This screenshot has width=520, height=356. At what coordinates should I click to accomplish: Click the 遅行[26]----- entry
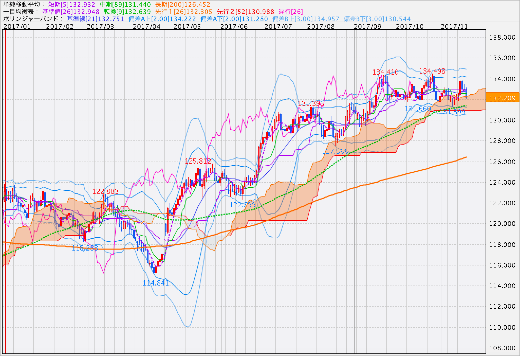pos(300,12)
